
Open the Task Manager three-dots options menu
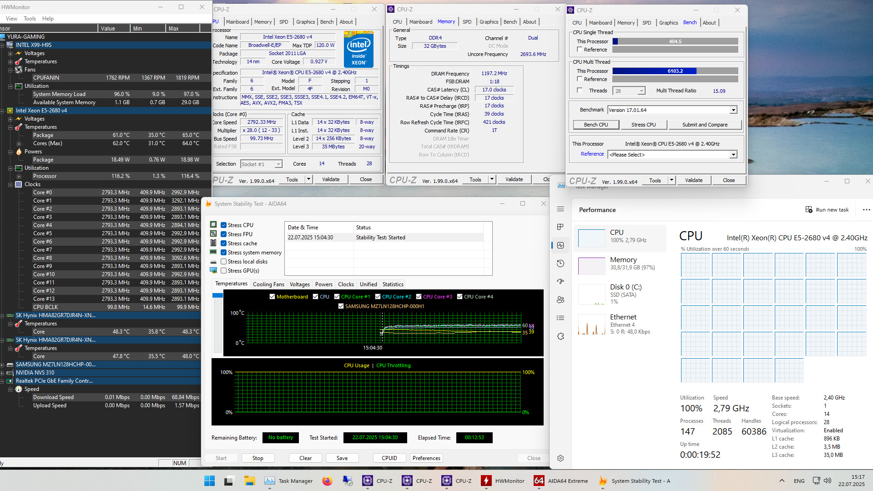click(x=866, y=210)
